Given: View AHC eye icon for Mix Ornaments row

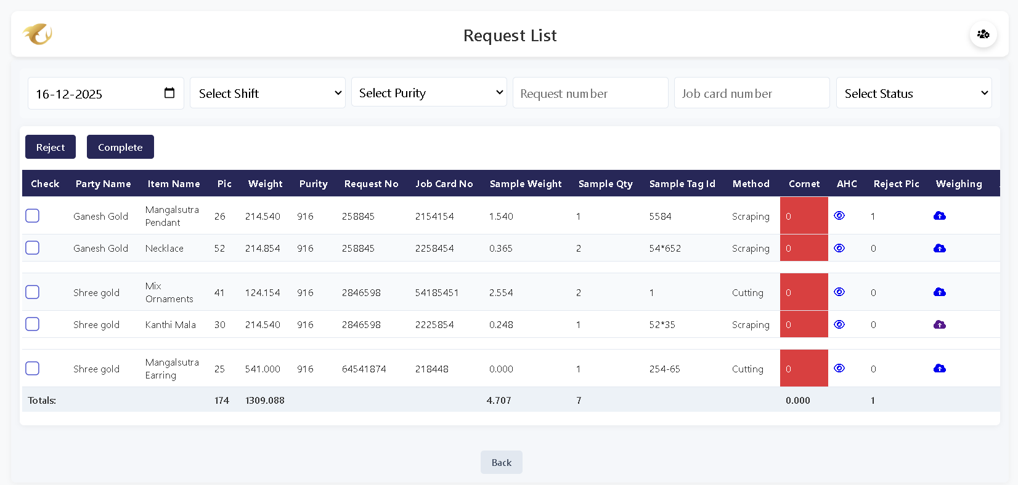Looking at the screenshot, I should pyautogui.click(x=839, y=292).
